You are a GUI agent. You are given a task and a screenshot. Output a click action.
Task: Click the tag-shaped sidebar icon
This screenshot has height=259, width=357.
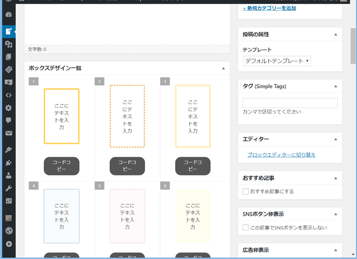click(9, 70)
